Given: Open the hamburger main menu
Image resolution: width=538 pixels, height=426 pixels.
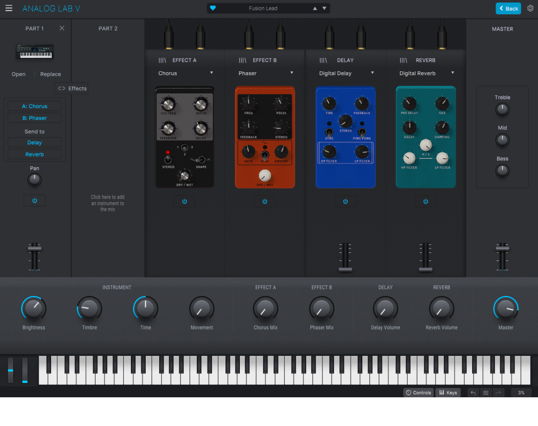Looking at the screenshot, I should (x=9, y=8).
